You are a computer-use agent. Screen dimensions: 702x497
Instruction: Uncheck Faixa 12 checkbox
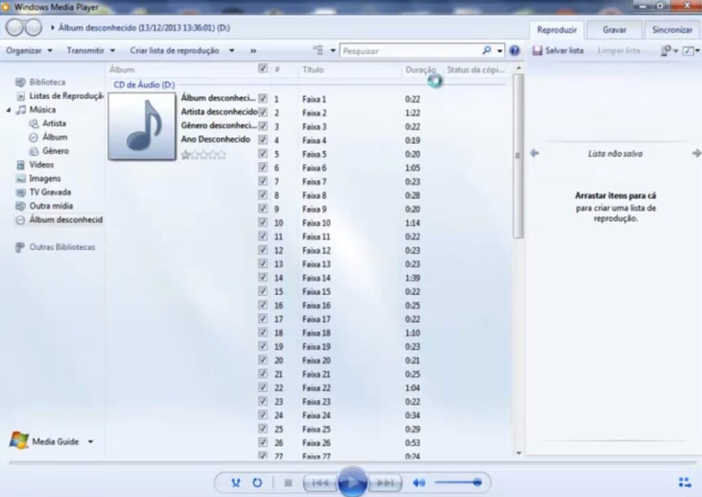click(263, 250)
